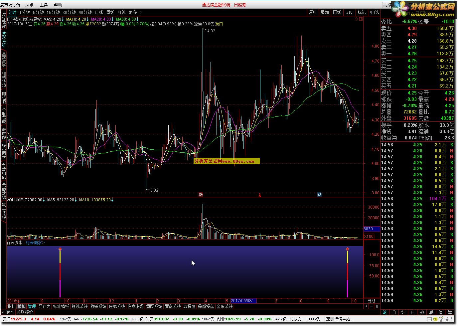
Task: Select the 鼎盛操盘 template
Action: (206, 306)
